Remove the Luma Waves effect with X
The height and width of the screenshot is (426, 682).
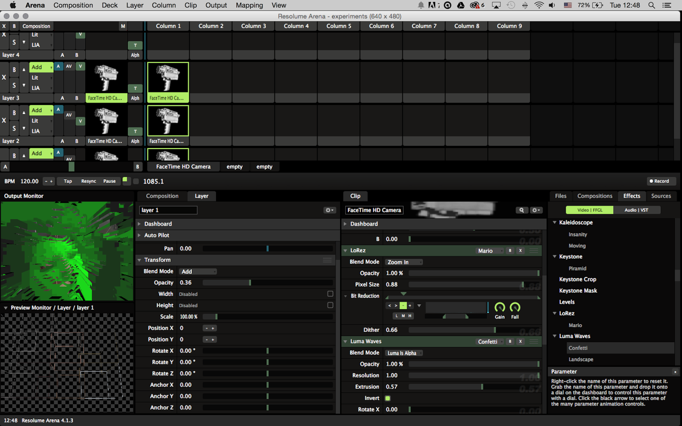[520, 341]
